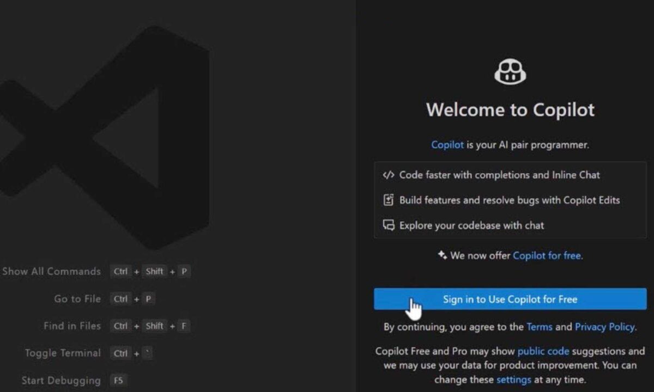Viewport: 654px width, 392px height.
Task: Click the code completions icon beside Inline Chat
Action: click(388, 175)
